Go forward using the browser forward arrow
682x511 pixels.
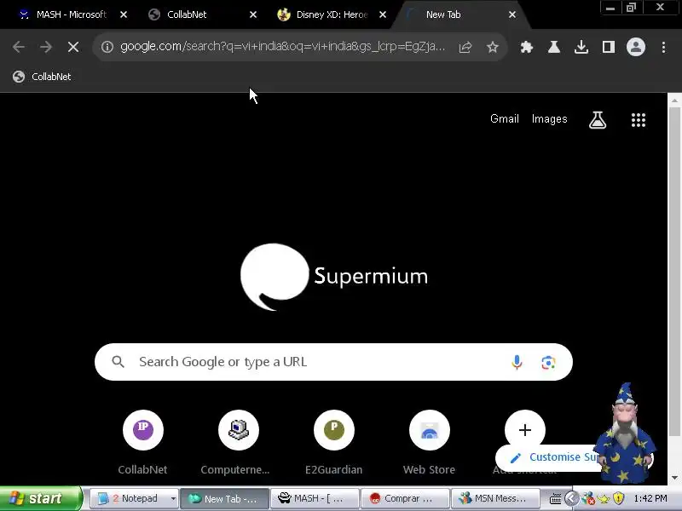(x=46, y=47)
